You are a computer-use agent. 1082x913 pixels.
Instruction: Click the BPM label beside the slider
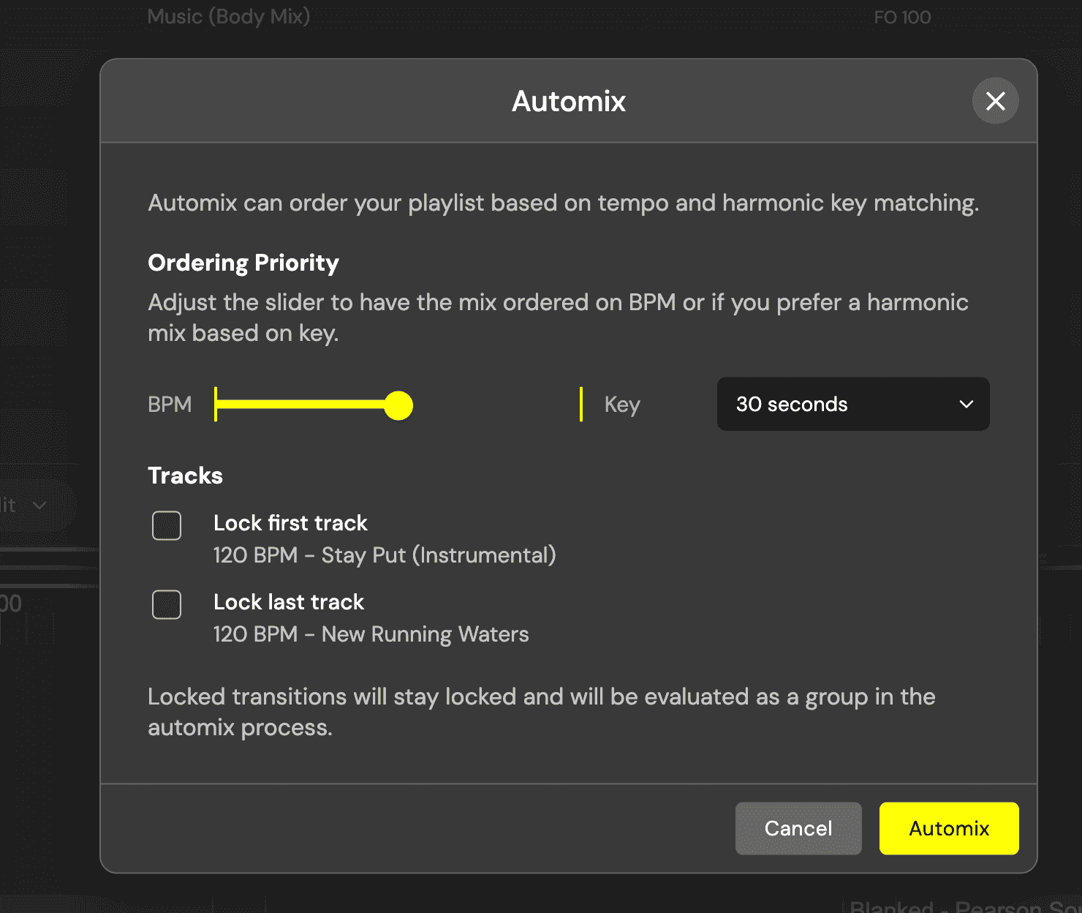point(170,405)
